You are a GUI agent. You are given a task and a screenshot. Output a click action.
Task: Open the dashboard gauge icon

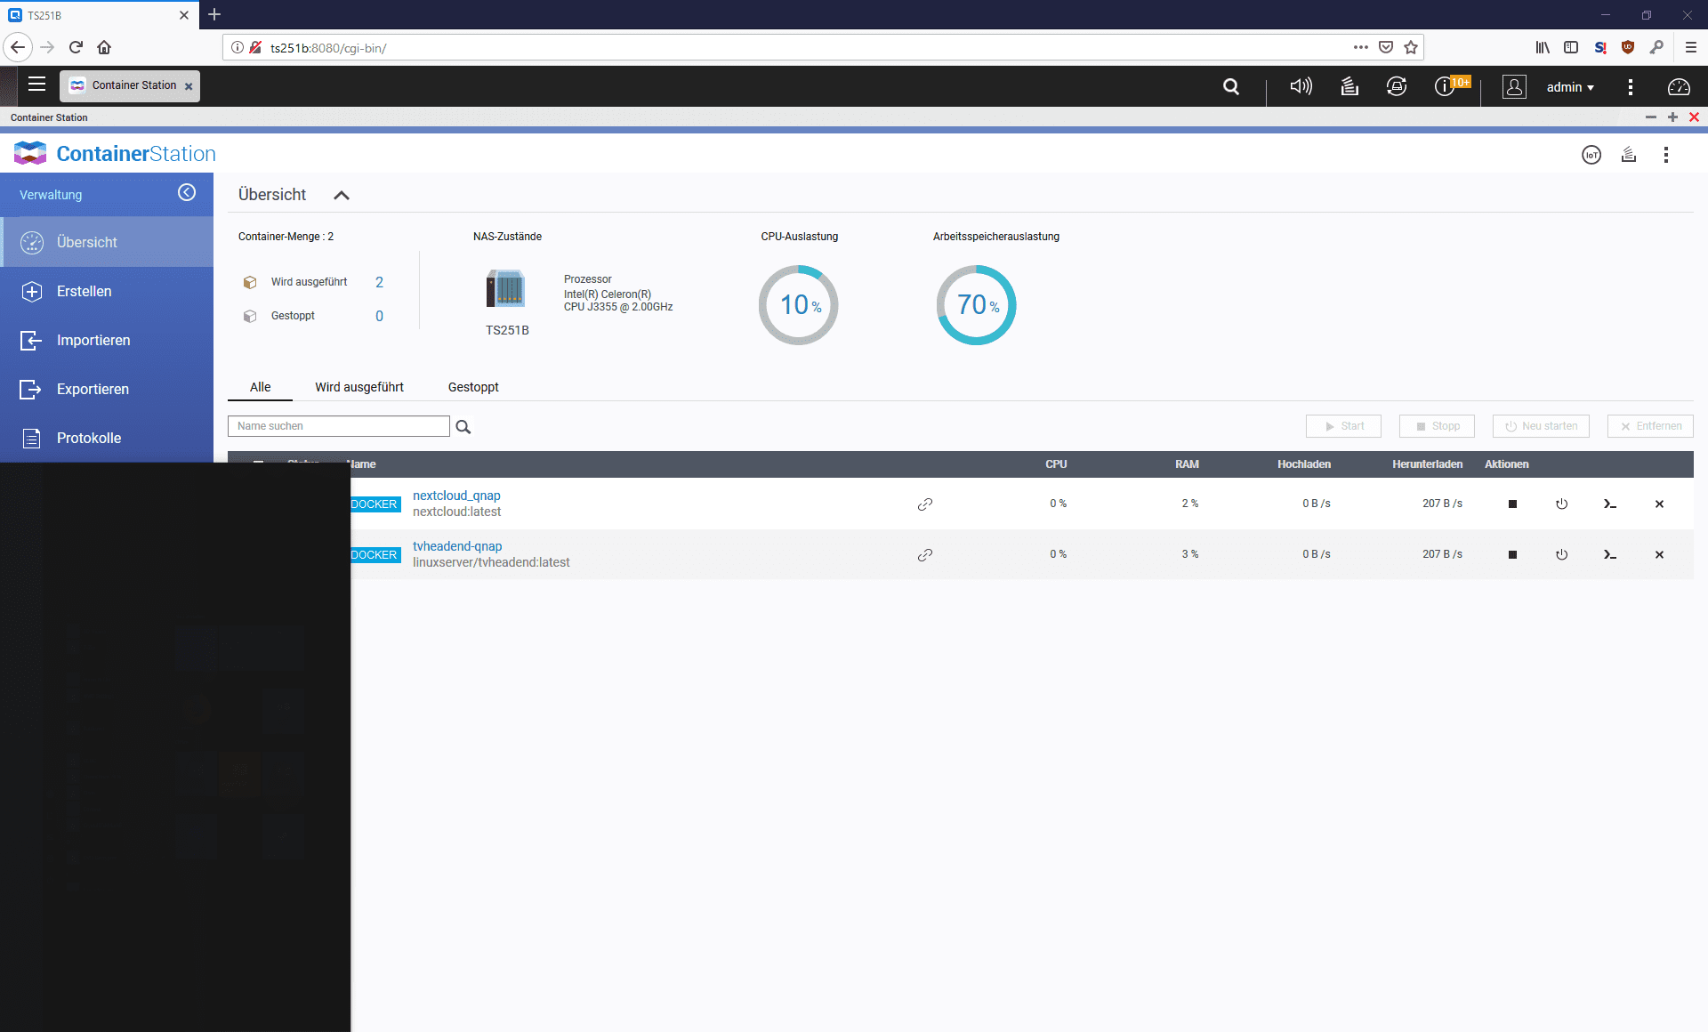coord(1679,86)
